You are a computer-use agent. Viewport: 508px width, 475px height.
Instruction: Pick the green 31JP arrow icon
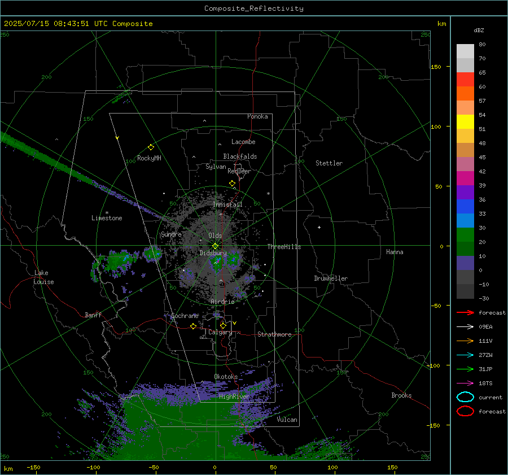465,369
